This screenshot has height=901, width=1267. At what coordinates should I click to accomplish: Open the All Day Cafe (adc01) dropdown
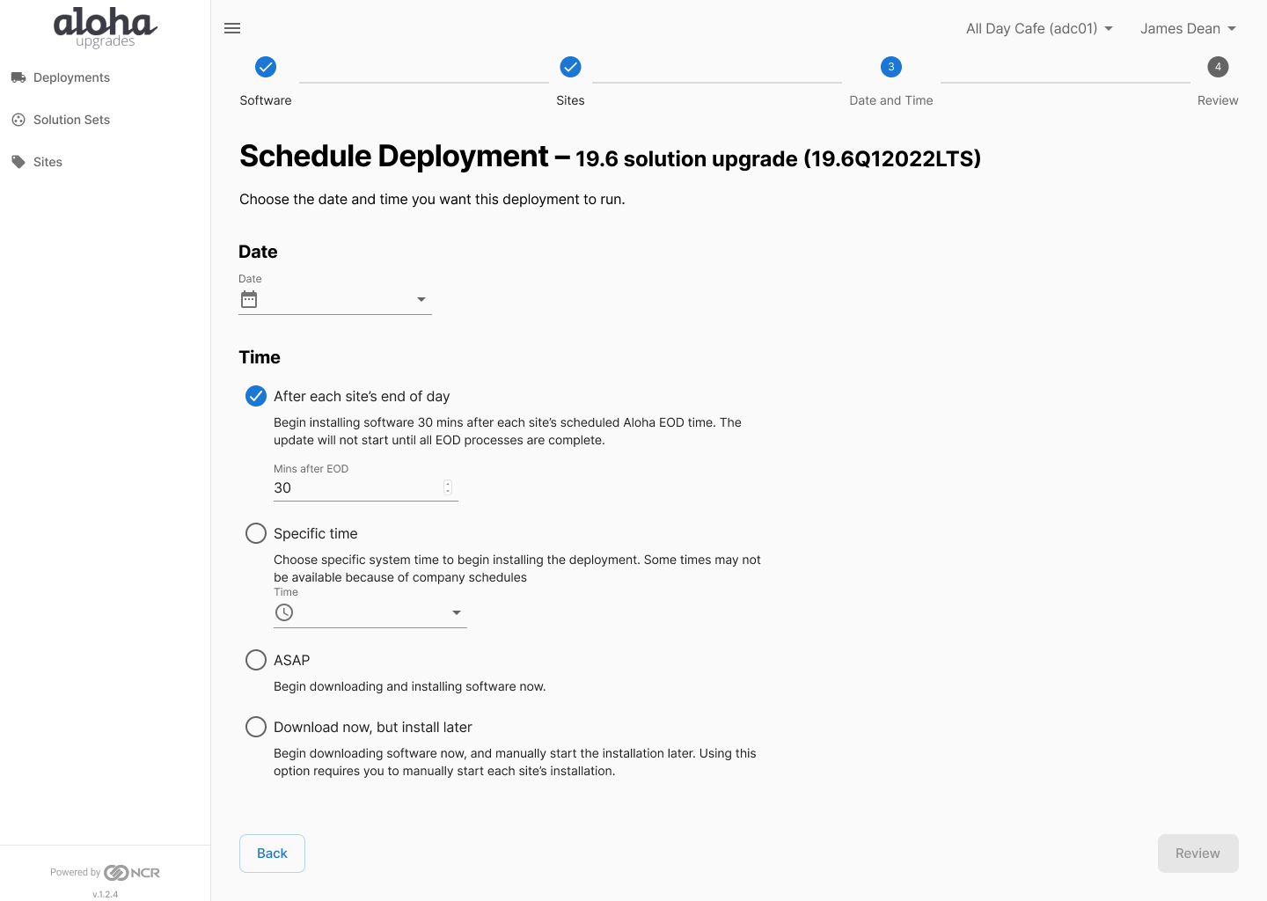click(1039, 28)
